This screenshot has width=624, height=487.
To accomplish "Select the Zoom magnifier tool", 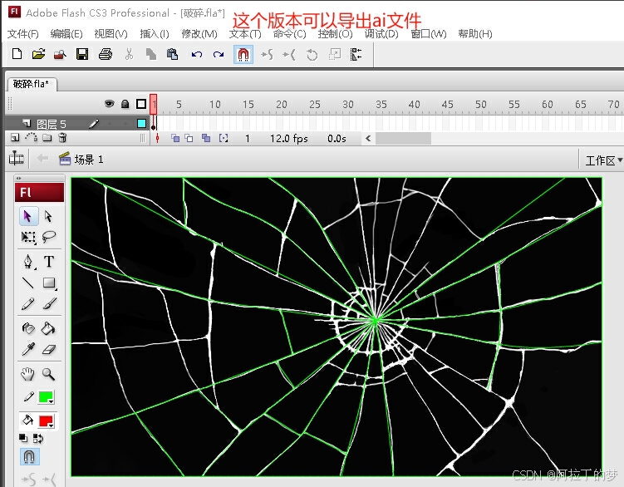I will (48, 374).
